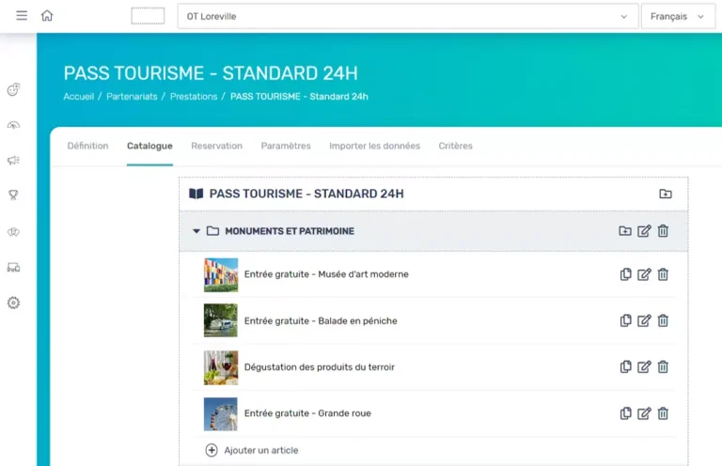722x466 pixels.
Task: Edit the Monuments et Patrimoine folder
Action: pos(644,231)
